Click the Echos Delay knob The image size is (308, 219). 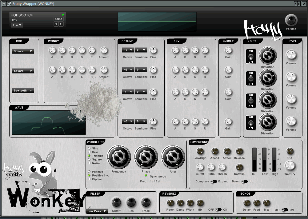click(x=247, y=203)
